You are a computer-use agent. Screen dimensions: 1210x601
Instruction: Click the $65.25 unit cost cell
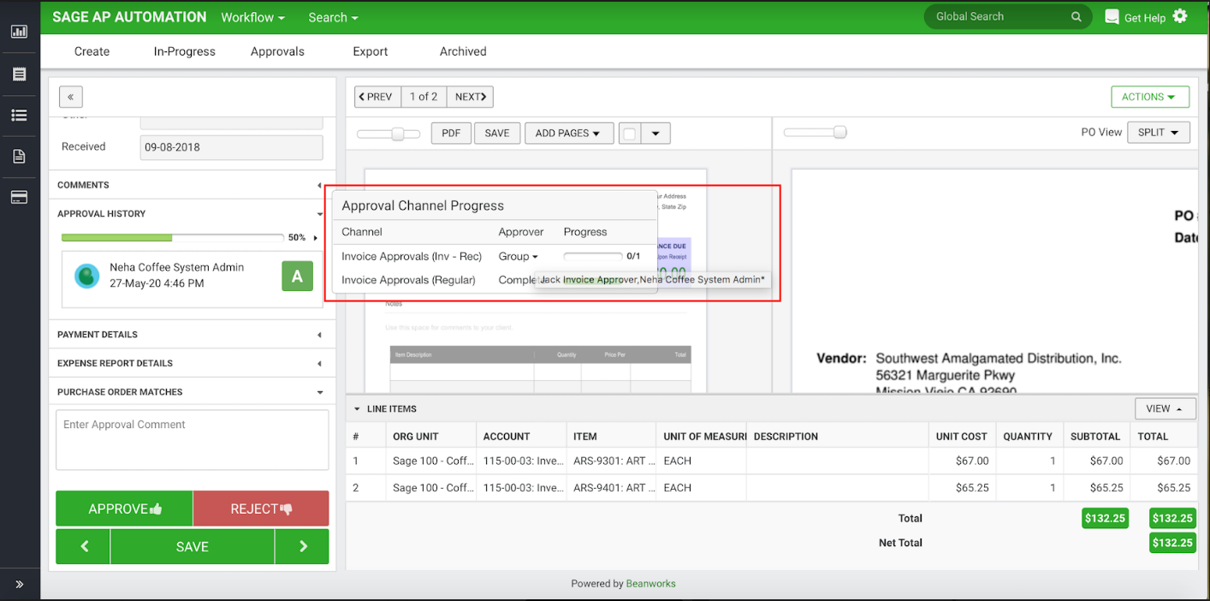point(962,488)
